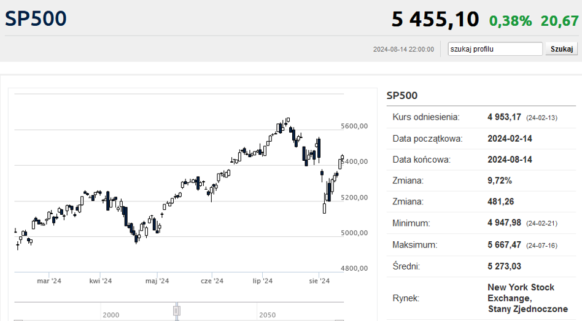
Task: Click the mar '24 date label
Action: [49, 281]
